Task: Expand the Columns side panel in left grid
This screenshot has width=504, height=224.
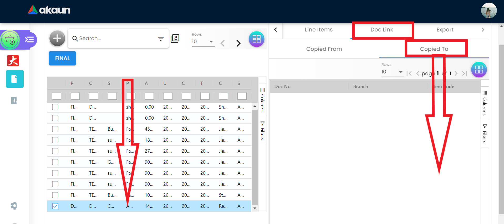Action: [262, 100]
